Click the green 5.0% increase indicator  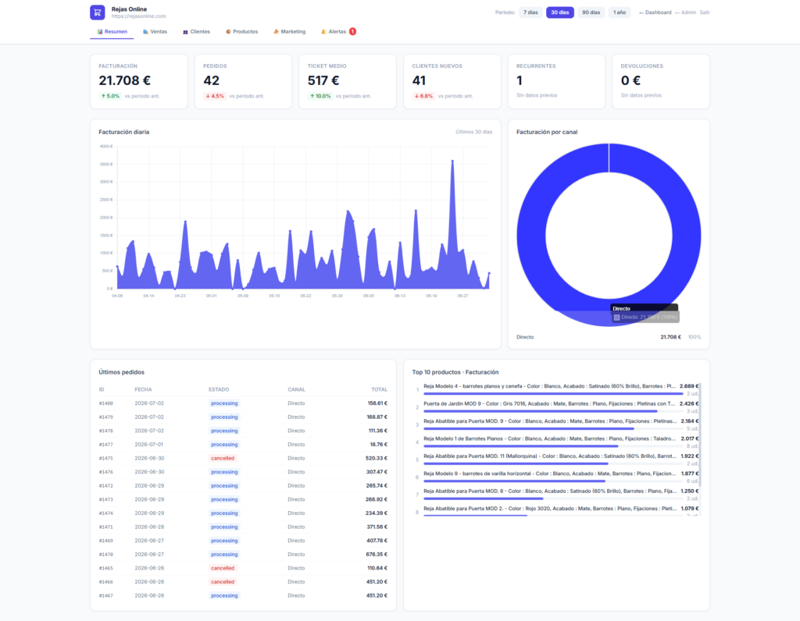(x=109, y=96)
